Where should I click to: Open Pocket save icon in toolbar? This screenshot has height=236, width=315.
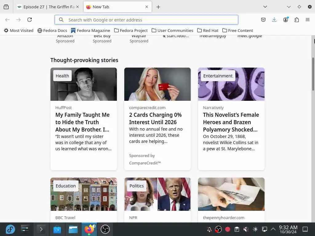click(x=263, y=20)
